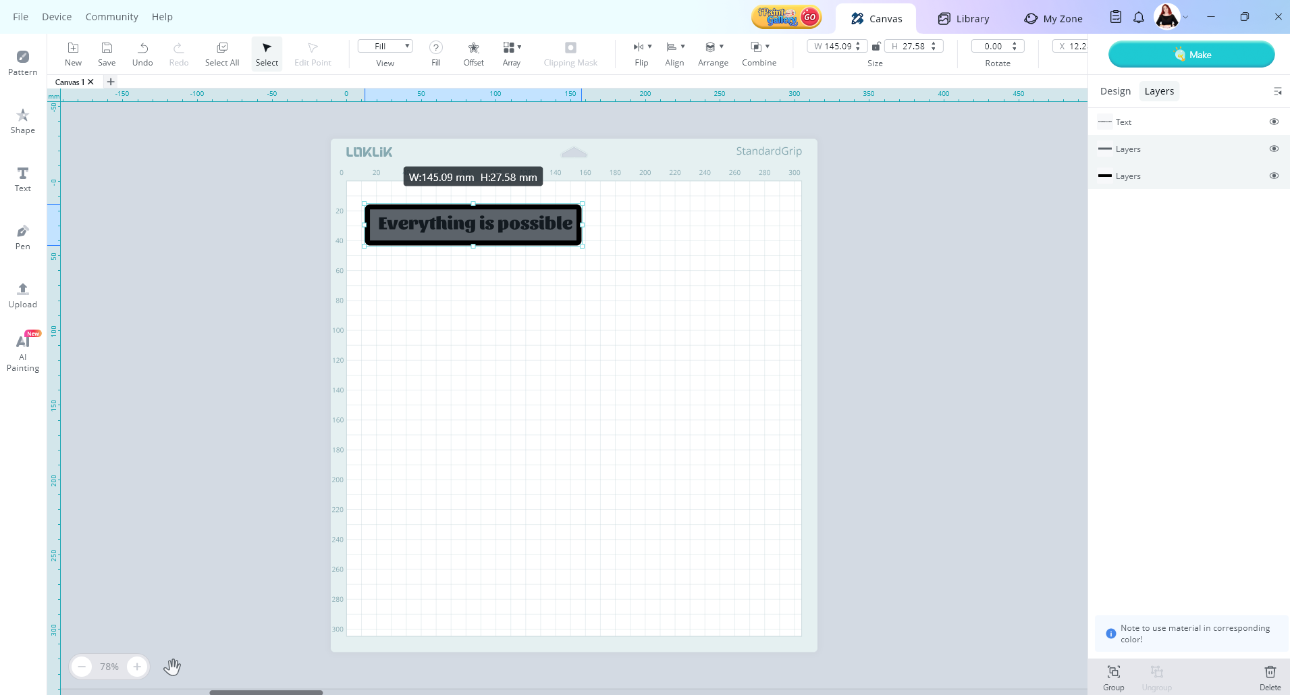Image resolution: width=1290 pixels, height=695 pixels.
Task: Click the Undo icon
Action: pyautogui.click(x=142, y=53)
